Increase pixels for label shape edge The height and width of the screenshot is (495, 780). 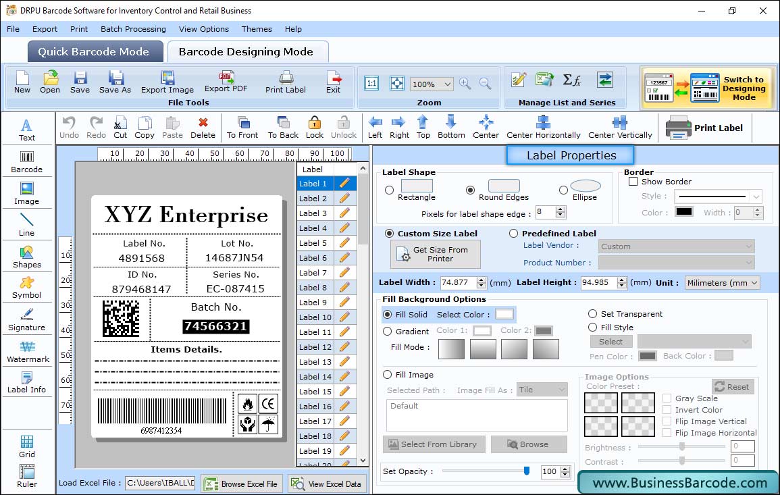click(561, 209)
